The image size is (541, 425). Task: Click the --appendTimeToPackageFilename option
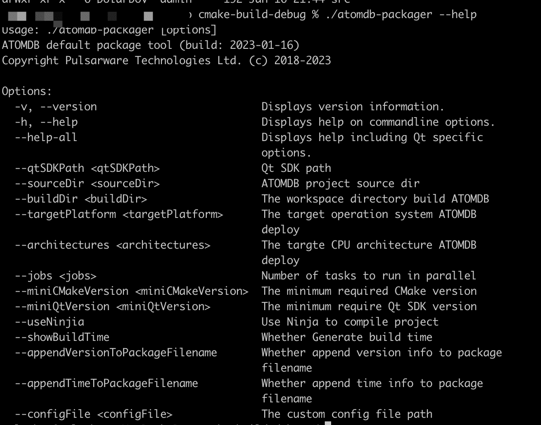coord(106,383)
